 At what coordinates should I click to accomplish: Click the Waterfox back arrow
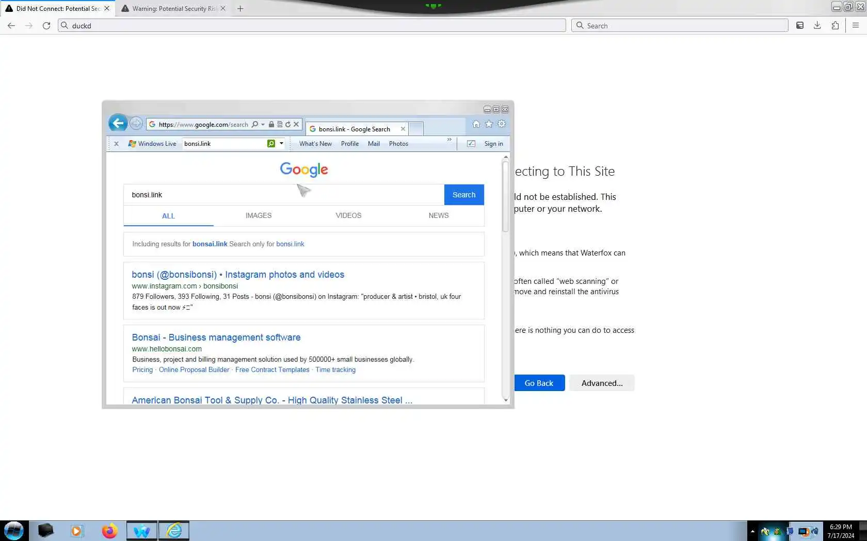click(x=11, y=25)
